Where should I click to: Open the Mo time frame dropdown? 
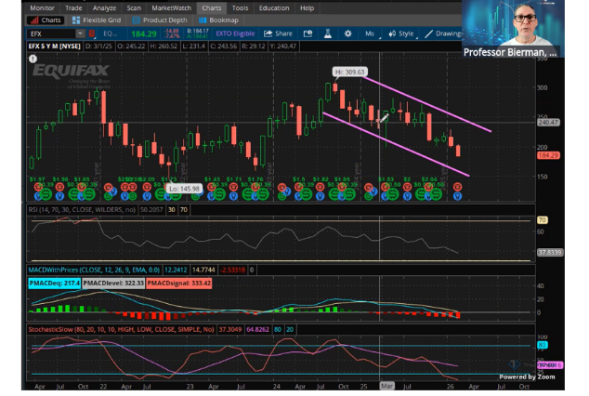371,33
